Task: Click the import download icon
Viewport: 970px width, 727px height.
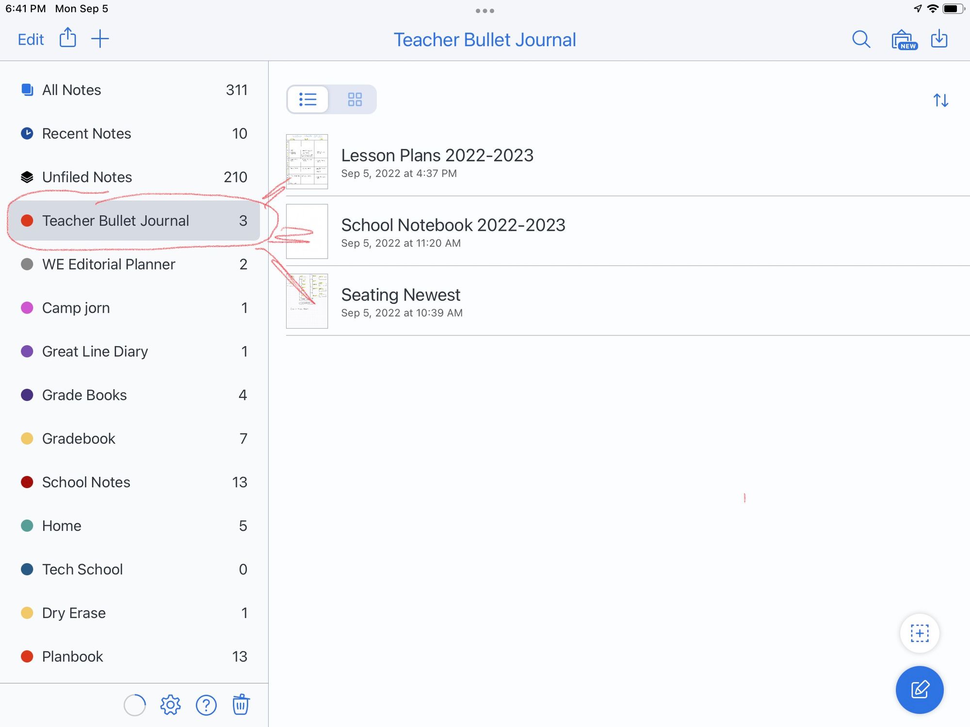Action: pos(939,39)
